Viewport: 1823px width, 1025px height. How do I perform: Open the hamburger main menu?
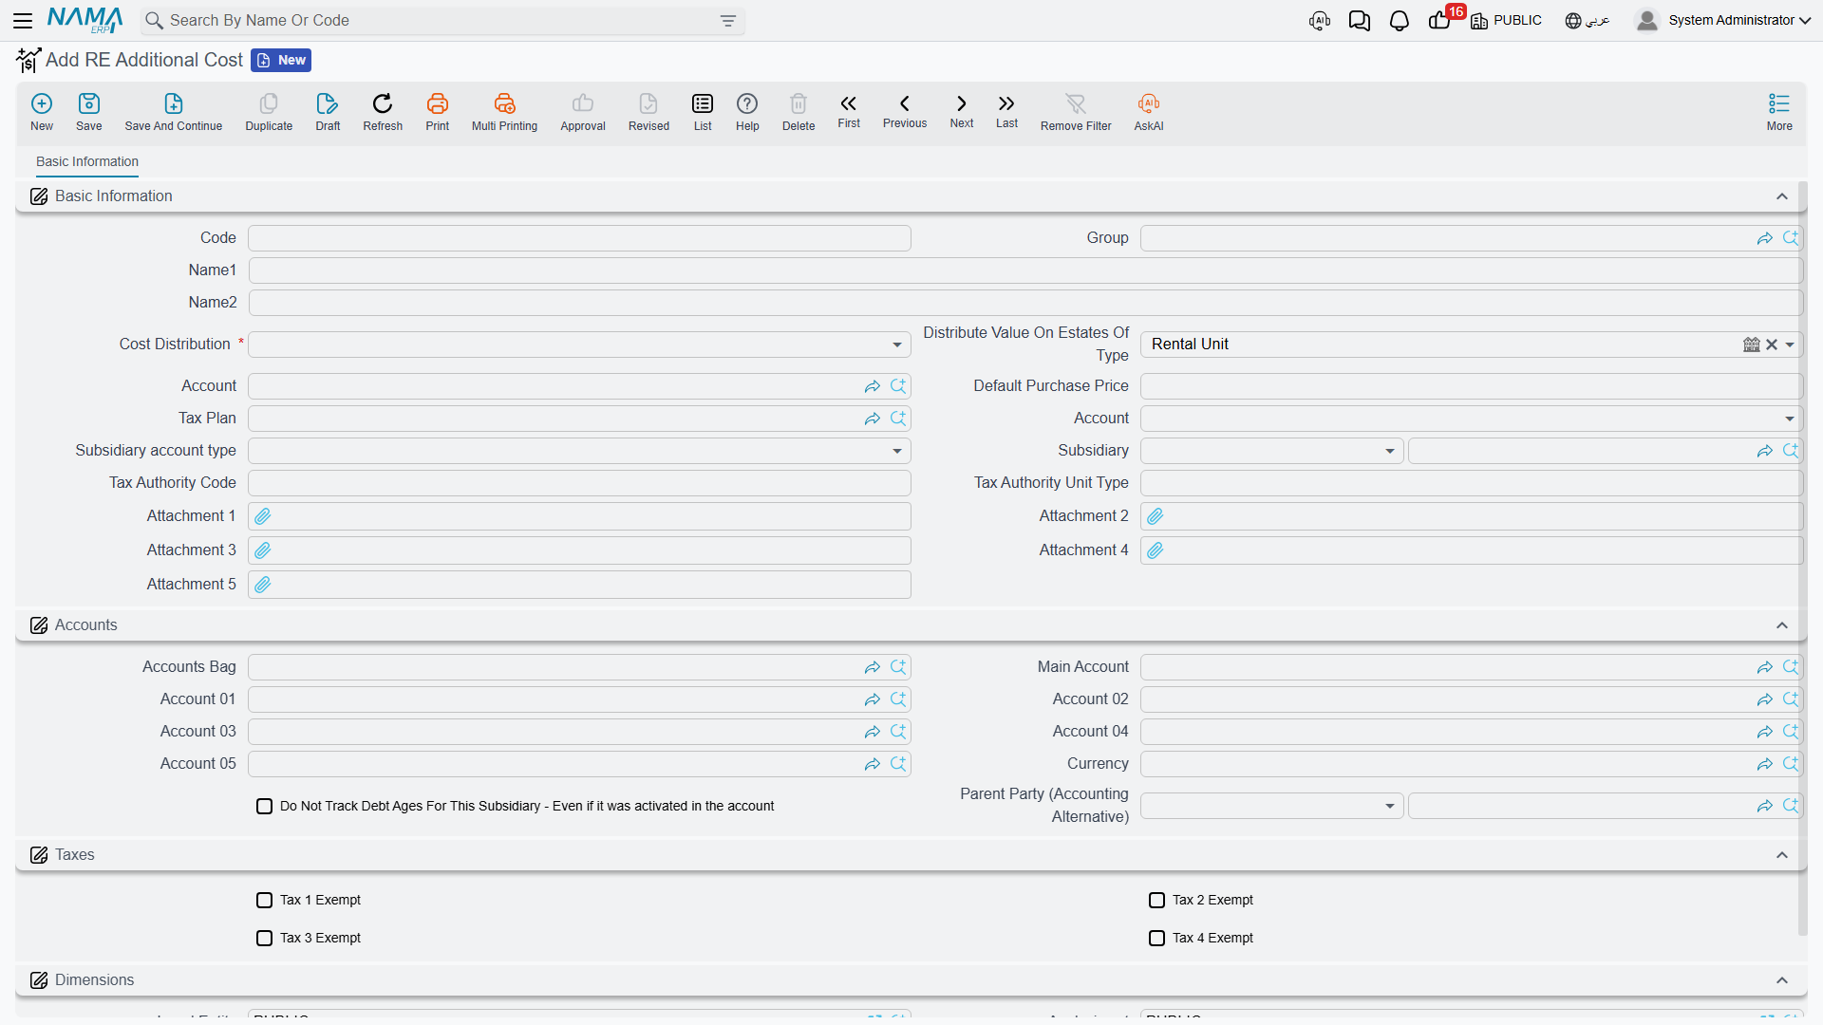23,20
